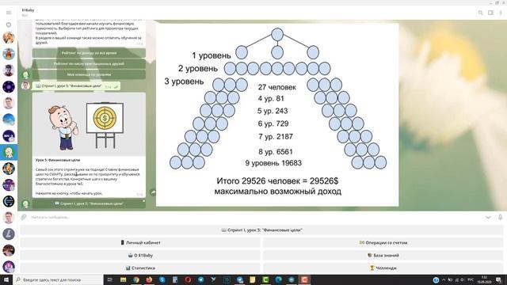Select 'О $1Baby' keyboard button
This screenshot has width=507, height=285.
[x=140, y=255]
